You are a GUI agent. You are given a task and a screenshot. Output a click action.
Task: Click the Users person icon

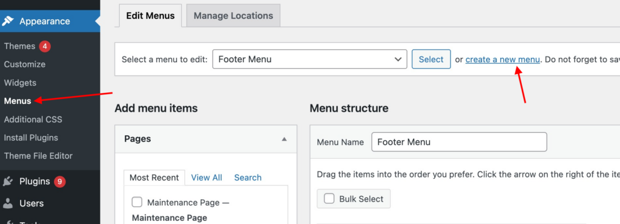click(8, 203)
